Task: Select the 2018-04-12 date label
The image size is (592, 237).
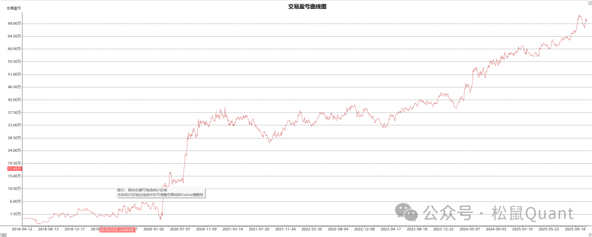Action: [22, 229]
